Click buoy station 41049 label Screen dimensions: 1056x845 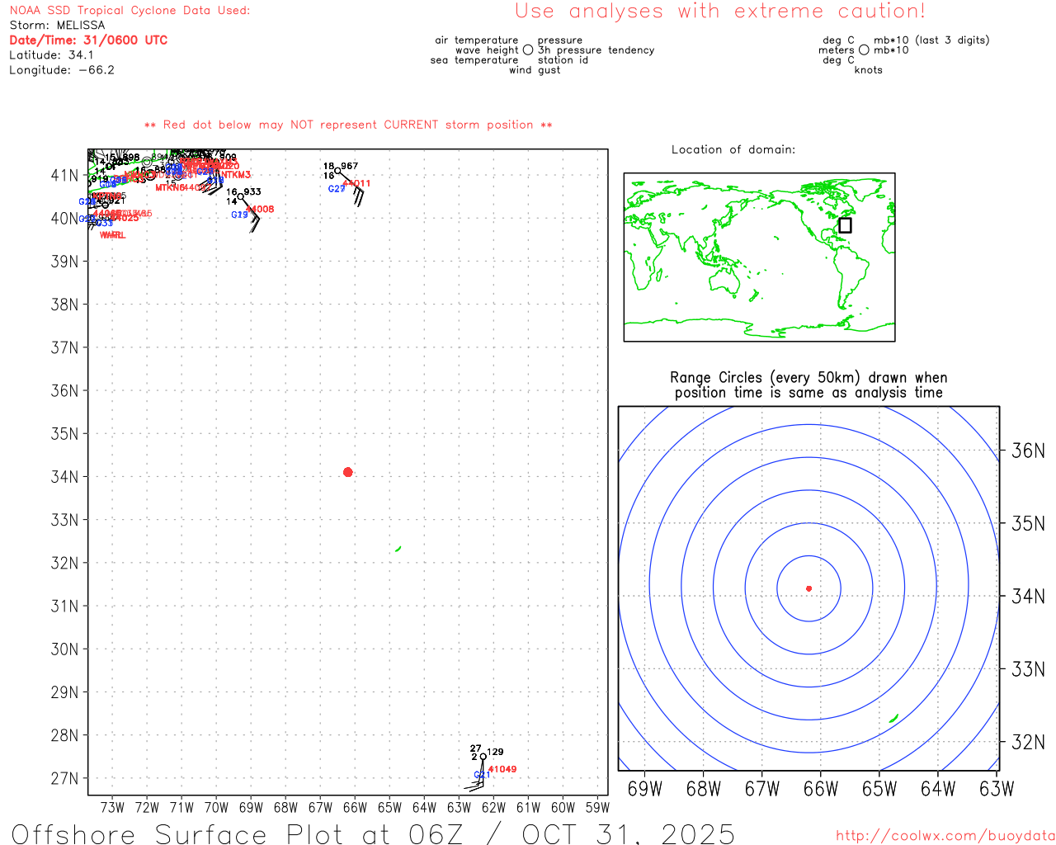tap(502, 769)
